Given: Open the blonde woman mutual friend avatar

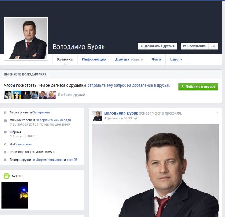Looking at the screenshot, I should (x=51, y=94).
